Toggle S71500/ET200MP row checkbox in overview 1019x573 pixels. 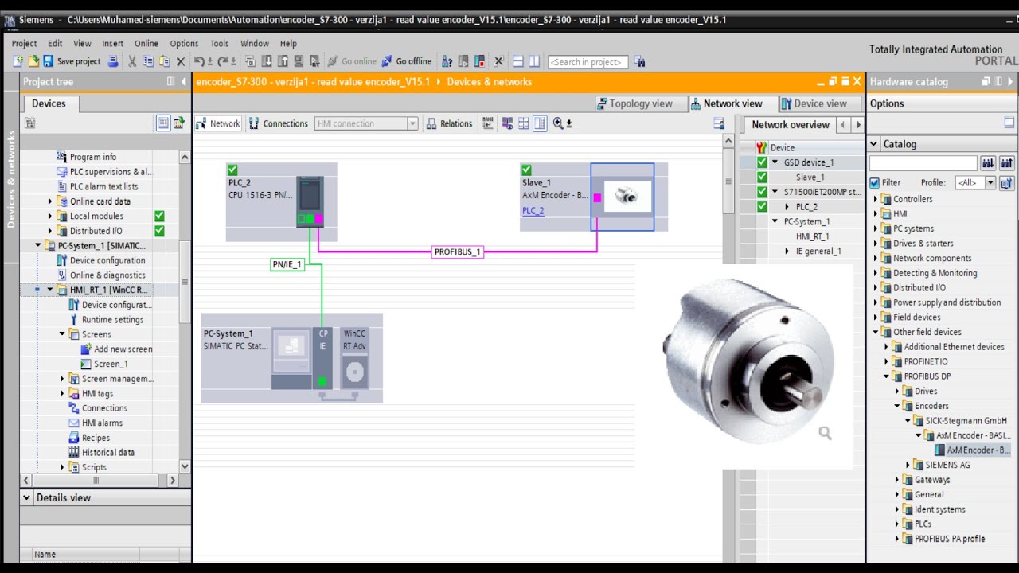pyautogui.click(x=762, y=192)
